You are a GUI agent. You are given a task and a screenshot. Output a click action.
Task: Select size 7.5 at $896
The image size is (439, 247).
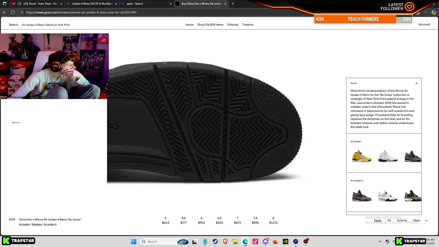click(x=255, y=220)
